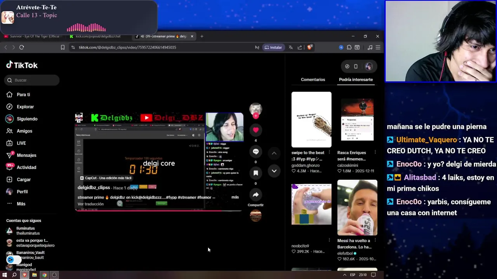Go to next video with down chevron

[x=274, y=171]
